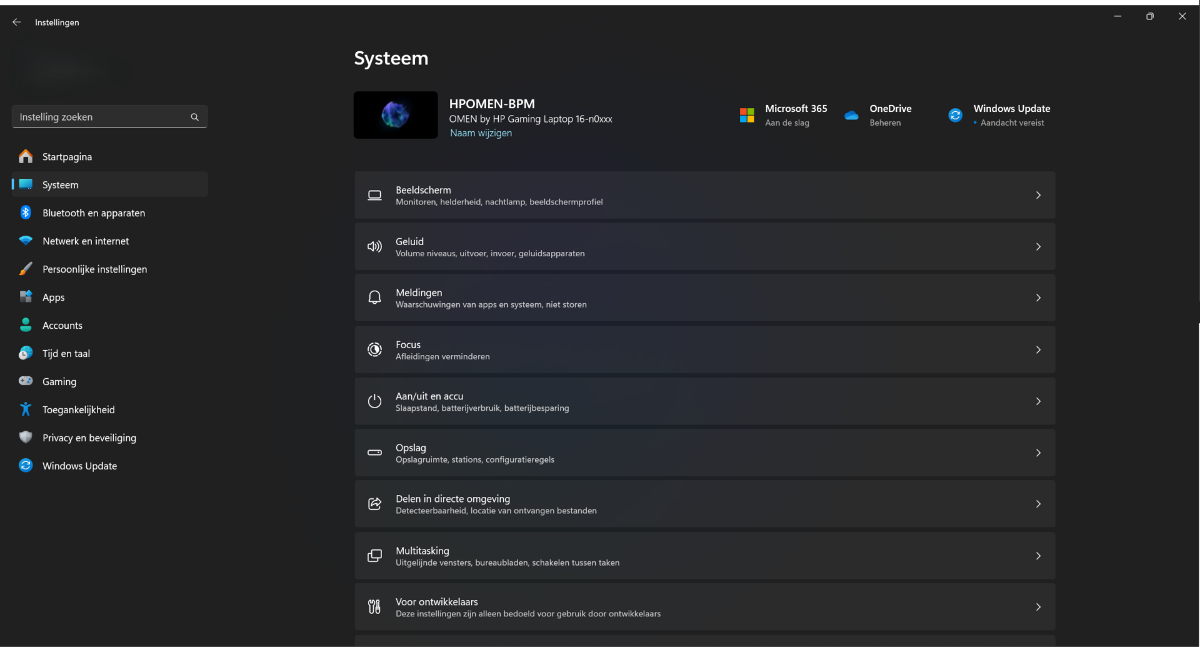The width and height of the screenshot is (1200, 647).
Task: Click the Microsoft 365 icon
Action: pyautogui.click(x=746, y=115)
